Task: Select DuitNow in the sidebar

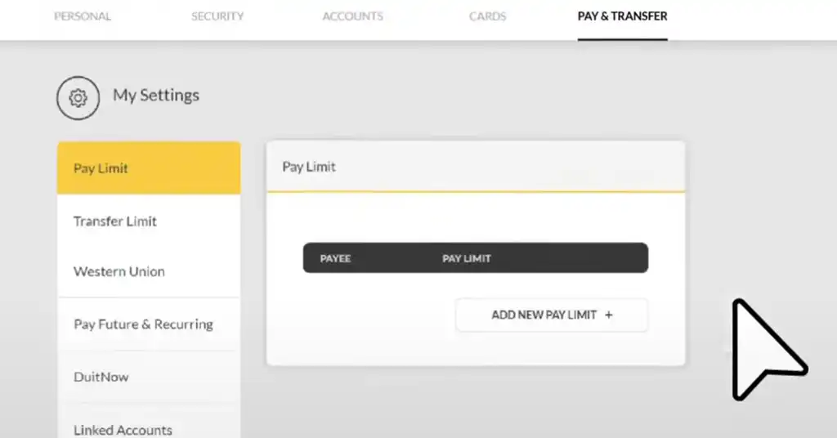Action: (x=149, y=377)
